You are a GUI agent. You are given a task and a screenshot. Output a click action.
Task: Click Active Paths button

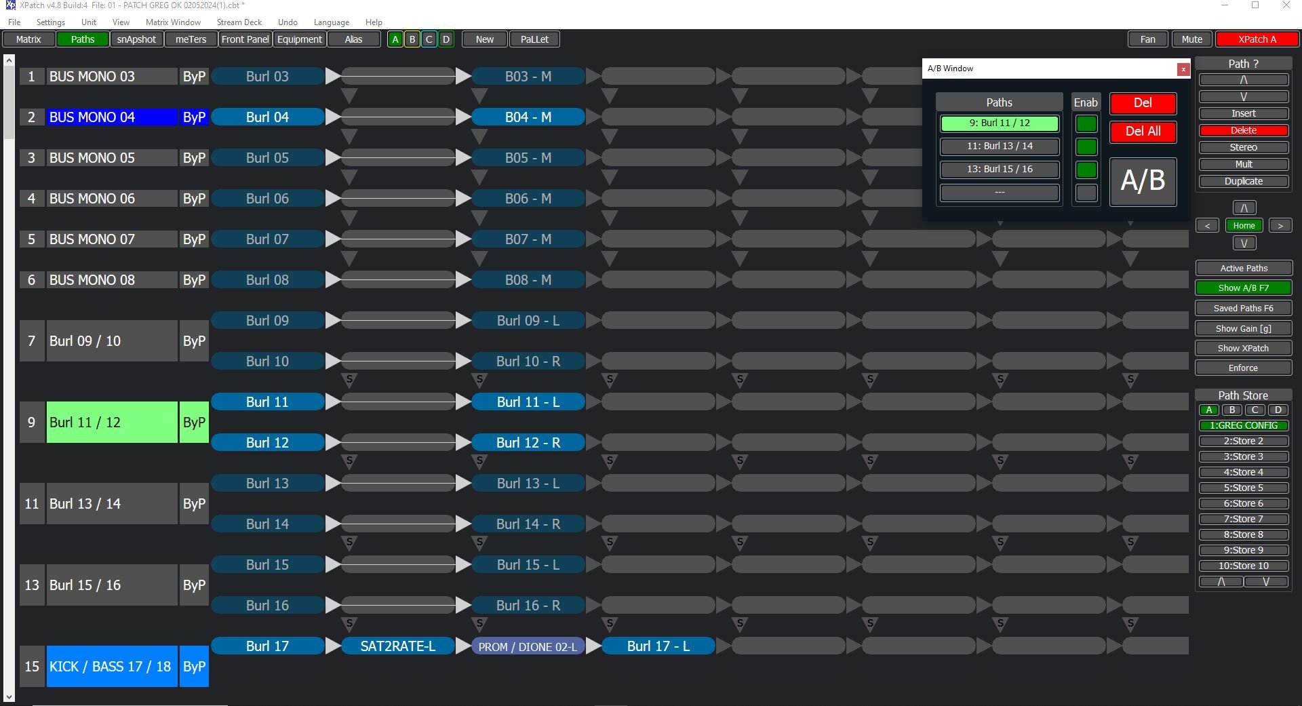[x=1244, y=269]
